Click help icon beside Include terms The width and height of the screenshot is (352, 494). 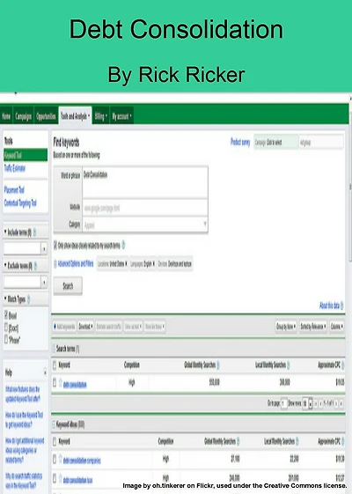34,232
